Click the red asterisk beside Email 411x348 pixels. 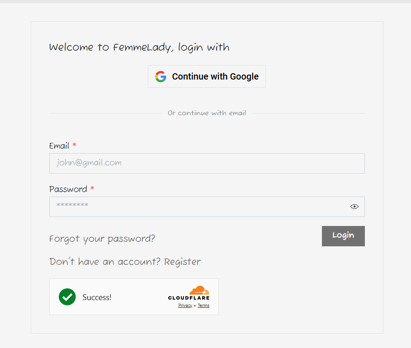click(75, 146)
